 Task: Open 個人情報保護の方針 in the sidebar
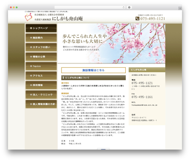[41, 104]
